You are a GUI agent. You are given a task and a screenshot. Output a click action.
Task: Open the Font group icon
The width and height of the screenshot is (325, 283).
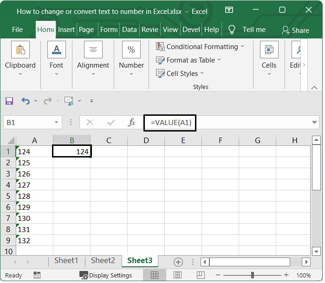point(56,50)
